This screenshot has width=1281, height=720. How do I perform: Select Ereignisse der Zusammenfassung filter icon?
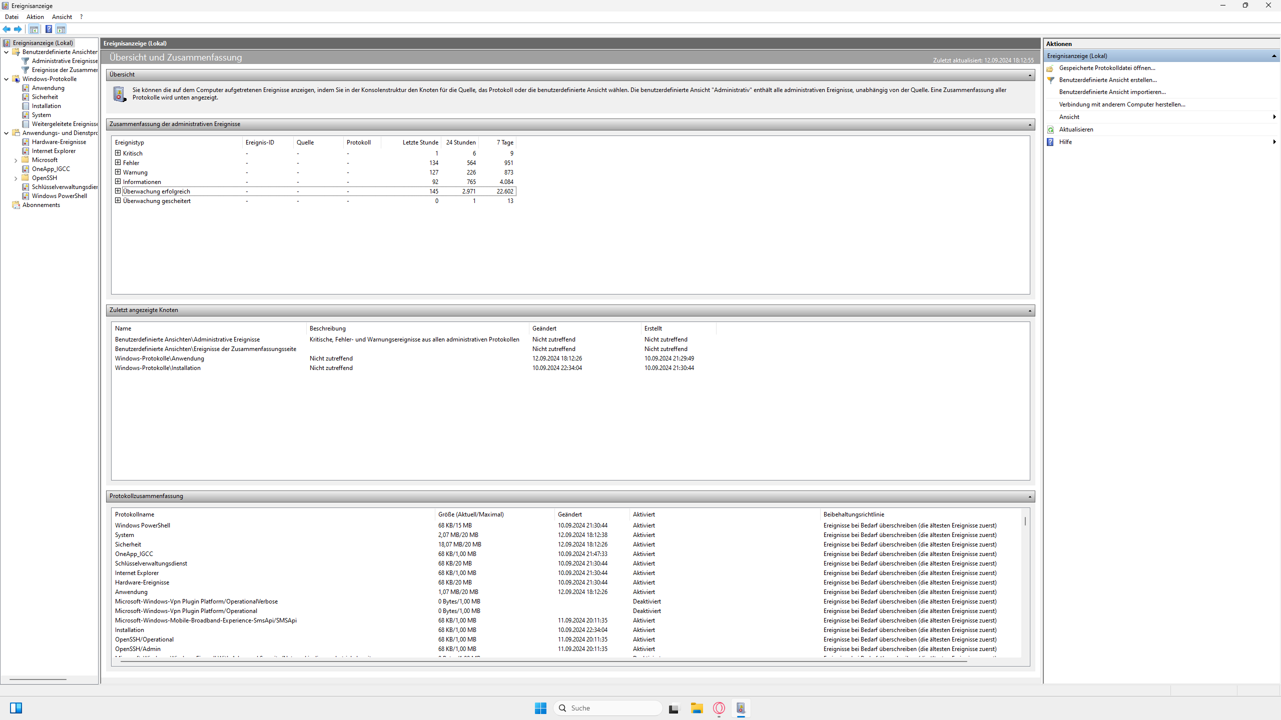click(x=26, y=70)
